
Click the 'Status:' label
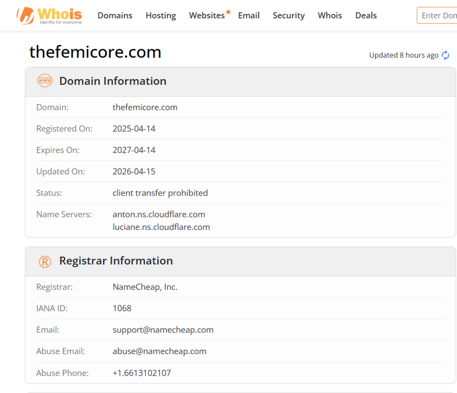tap(49, 193)
